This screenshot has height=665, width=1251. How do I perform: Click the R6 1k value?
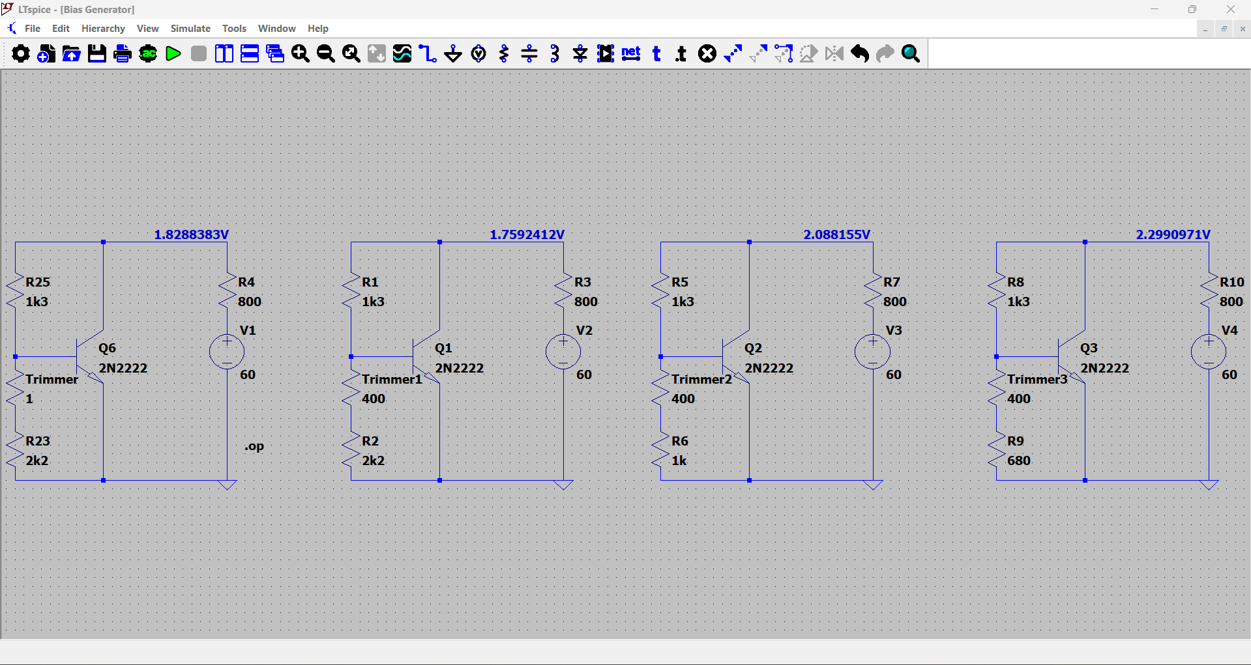(679, 460)
